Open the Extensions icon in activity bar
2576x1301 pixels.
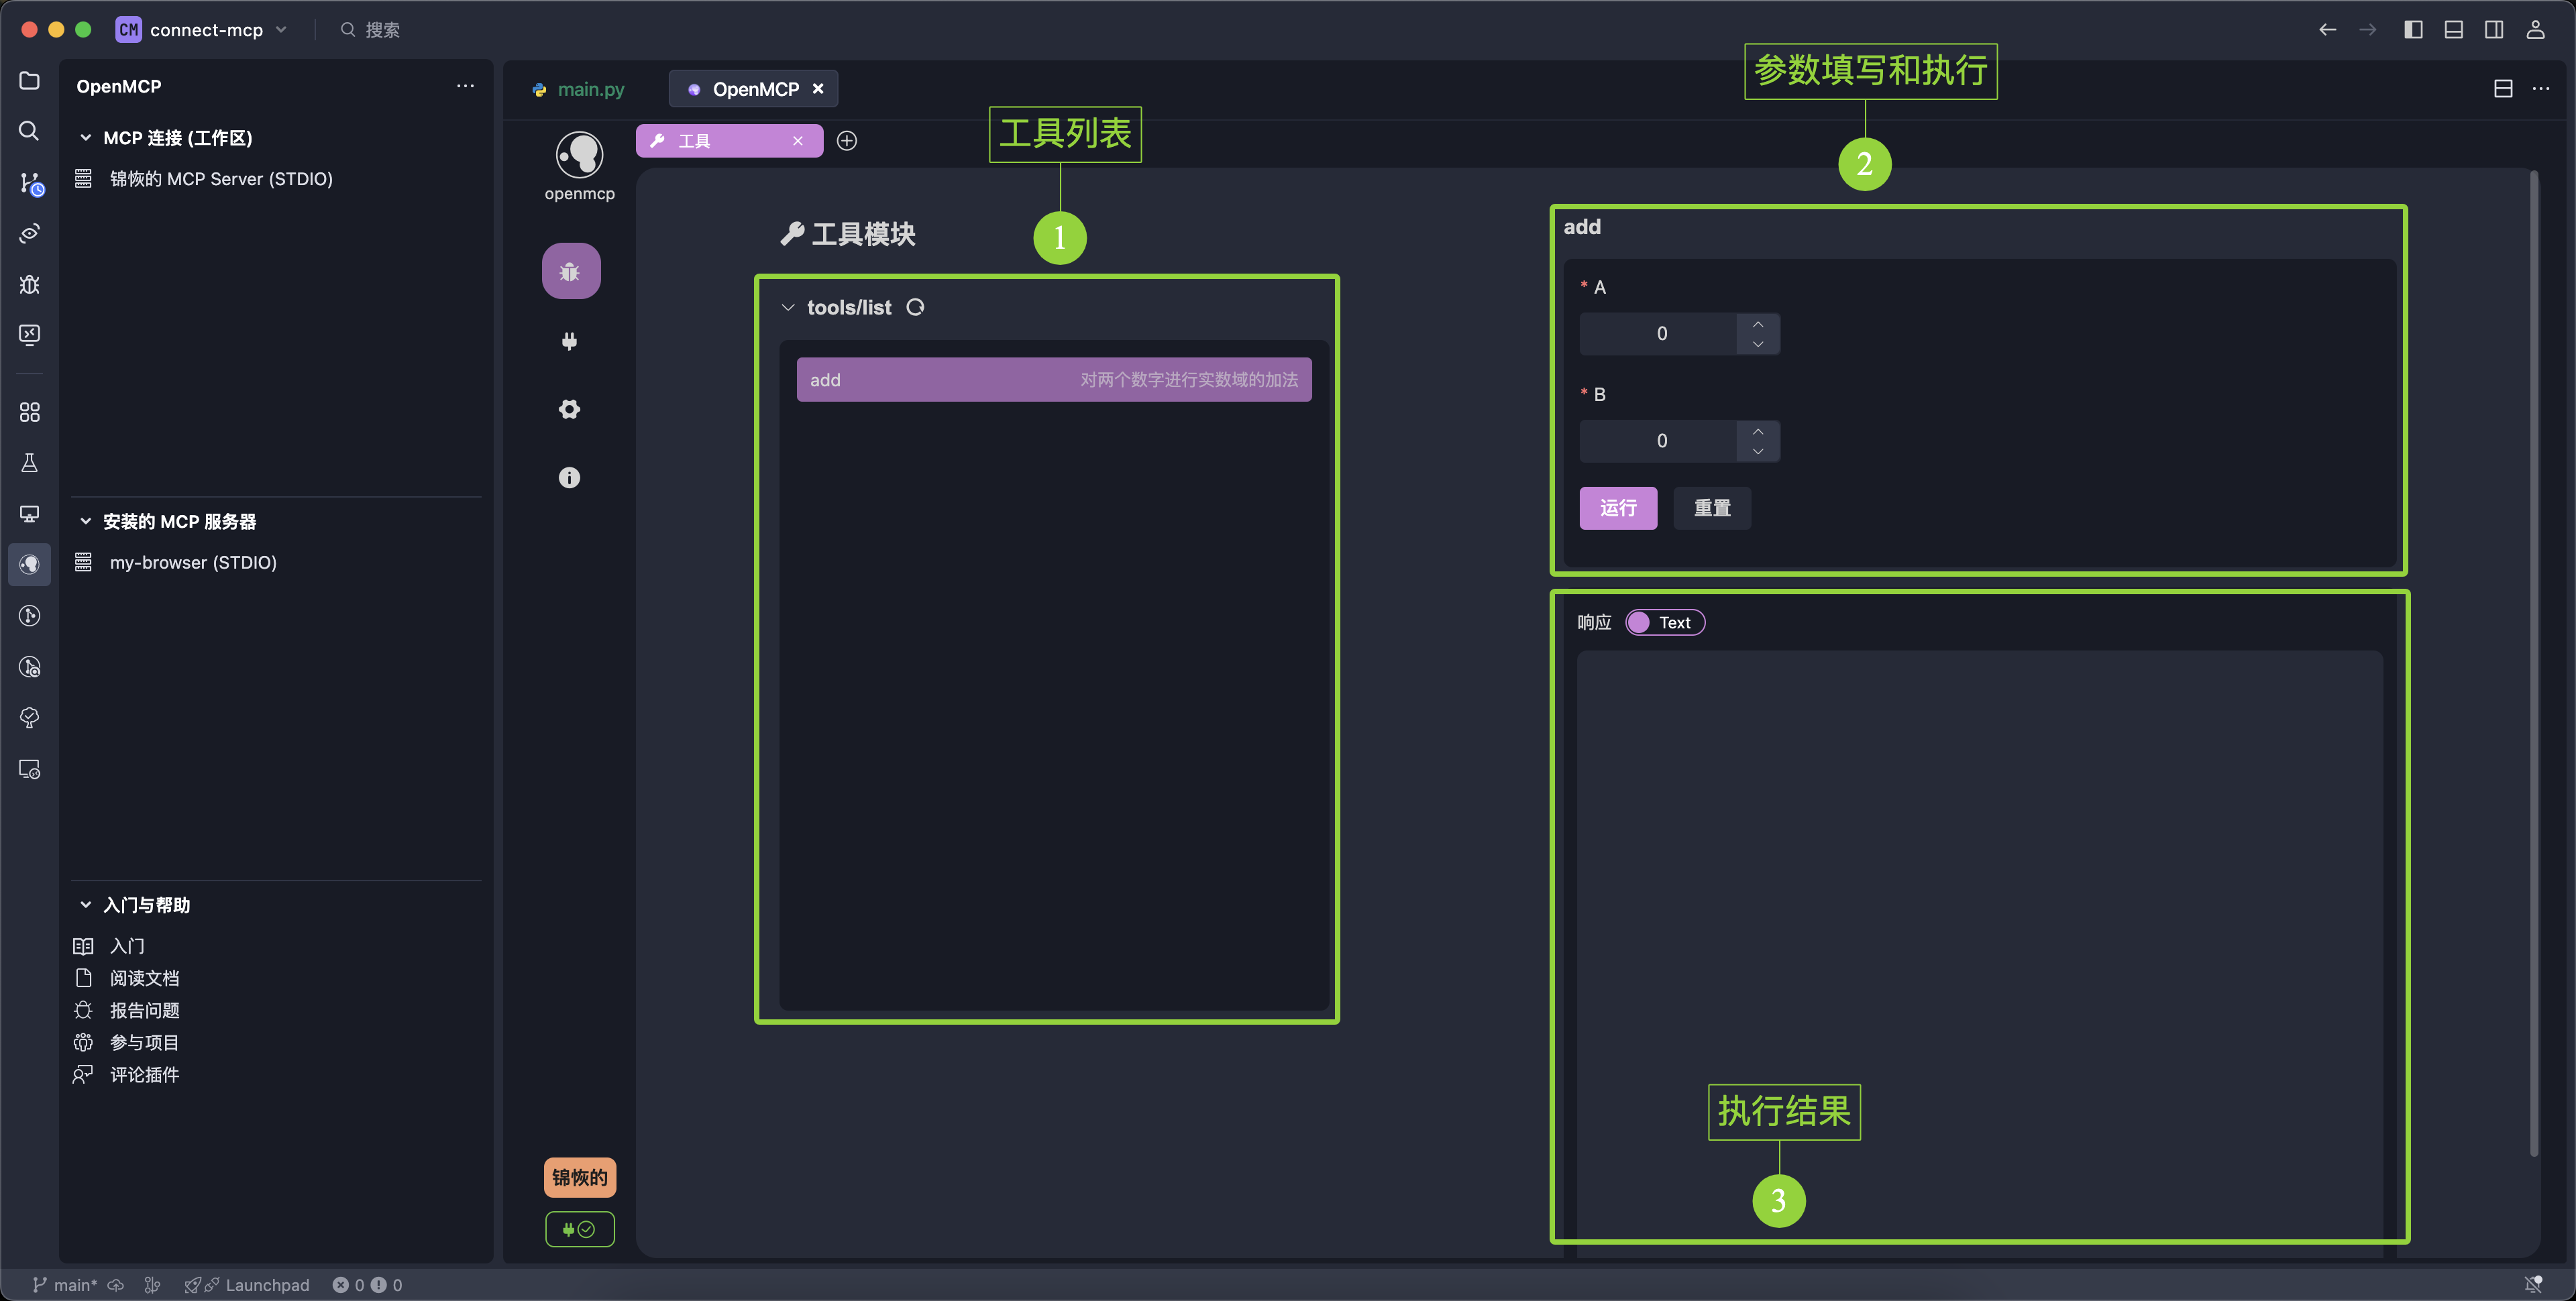click(29, 412)
